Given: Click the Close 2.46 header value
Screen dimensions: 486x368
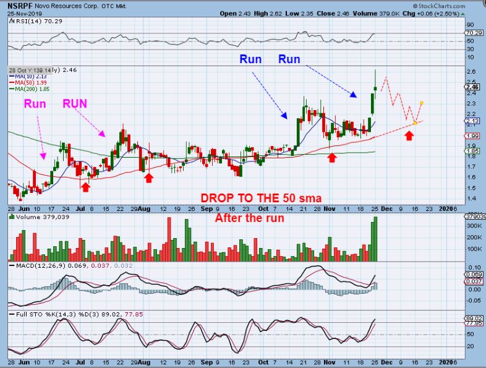Looking at the screenshot, I should [x=333, y=14].
